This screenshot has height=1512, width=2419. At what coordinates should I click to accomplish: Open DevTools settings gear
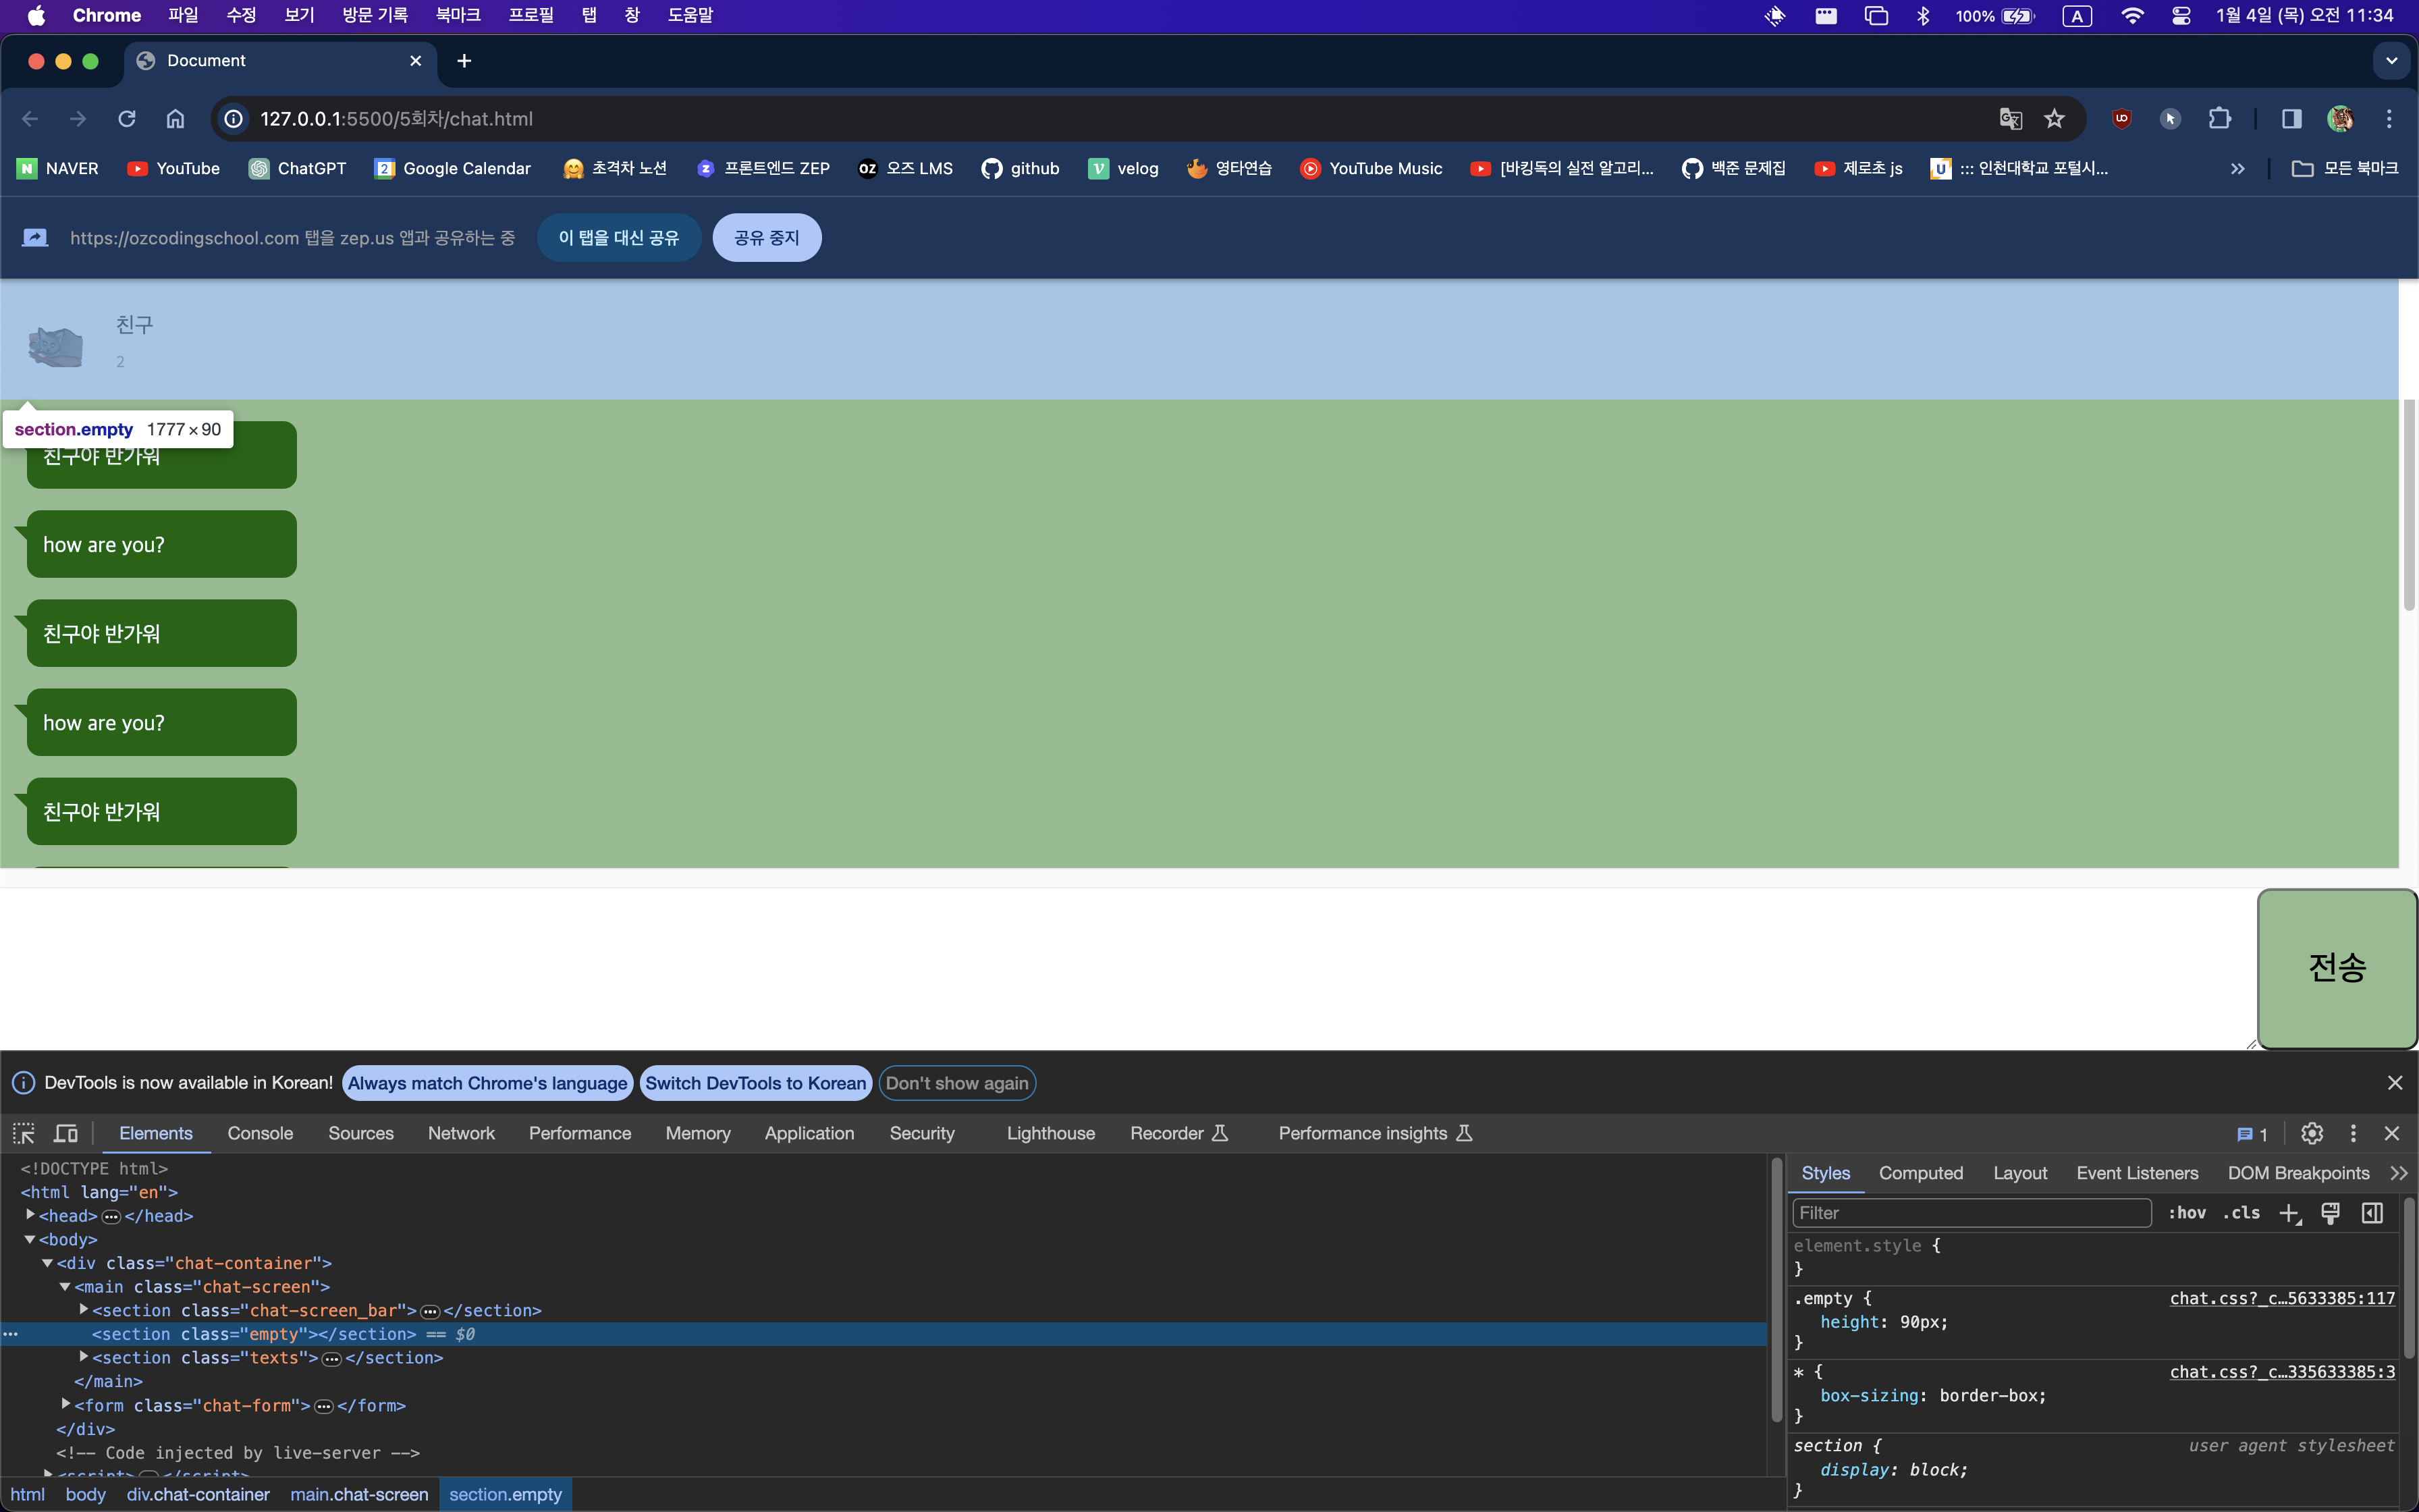point(2311,1133)
